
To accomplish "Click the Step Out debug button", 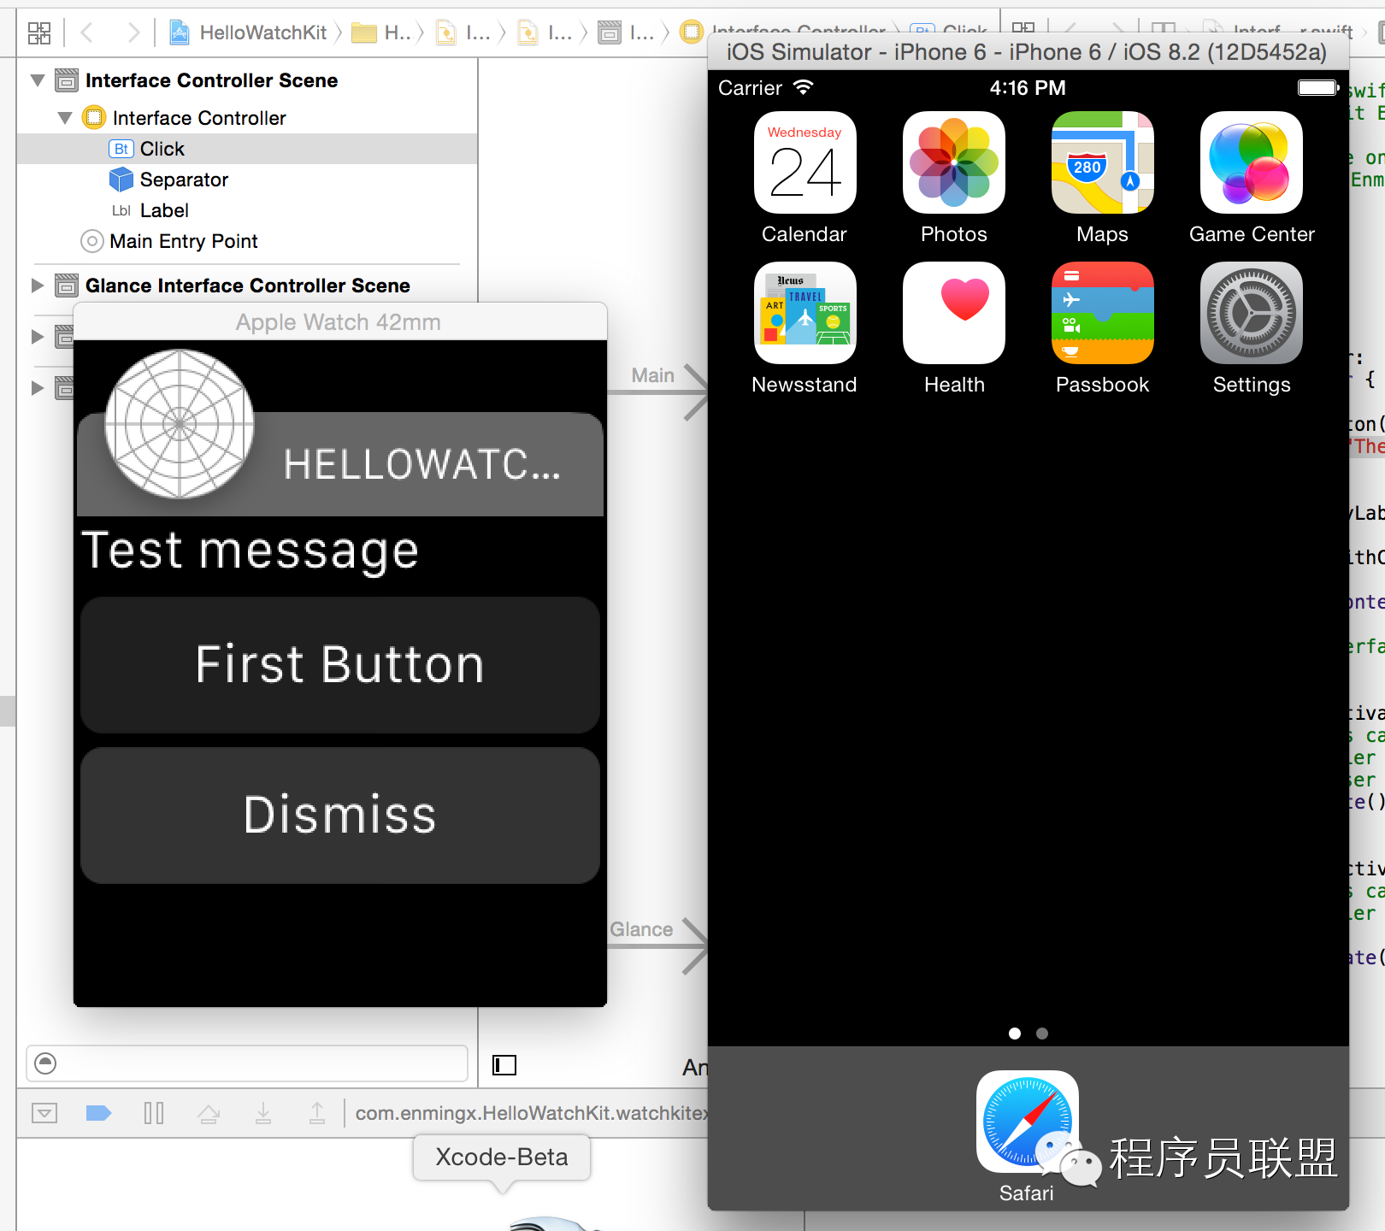I will 317,1113.
